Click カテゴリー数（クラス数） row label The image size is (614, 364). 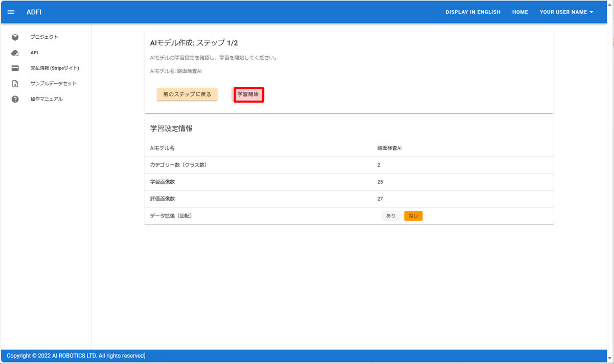point(178,165)
